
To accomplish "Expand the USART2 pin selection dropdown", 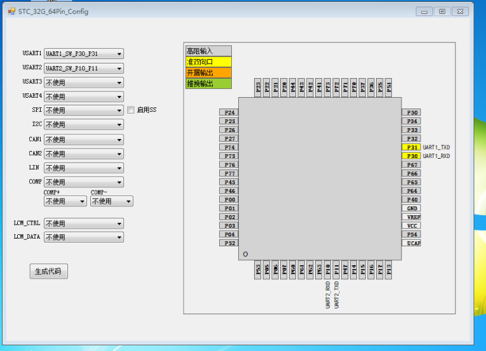I will pos(83,68).
